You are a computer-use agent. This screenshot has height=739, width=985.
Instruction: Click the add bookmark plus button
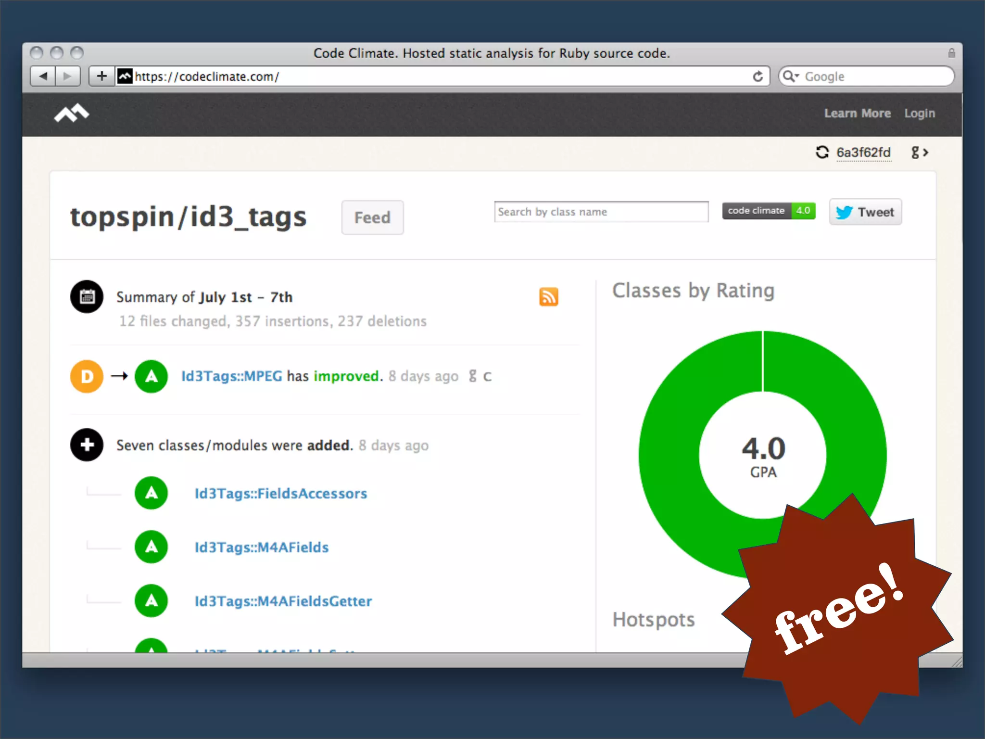[x=101, y=76]
